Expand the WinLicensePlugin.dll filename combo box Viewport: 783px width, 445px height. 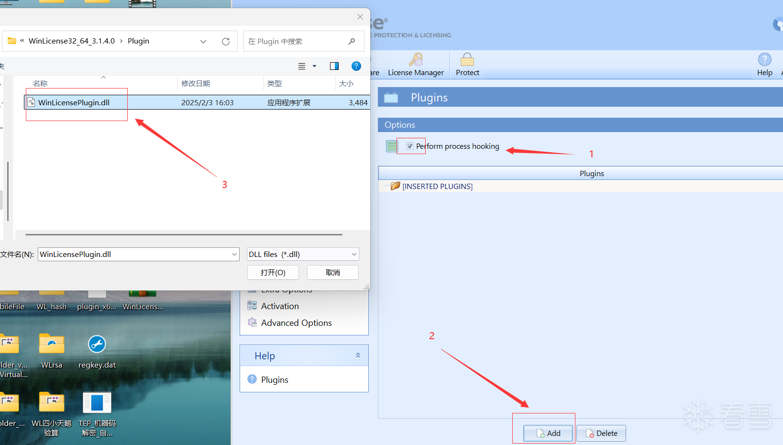click(x=234, y=254)
